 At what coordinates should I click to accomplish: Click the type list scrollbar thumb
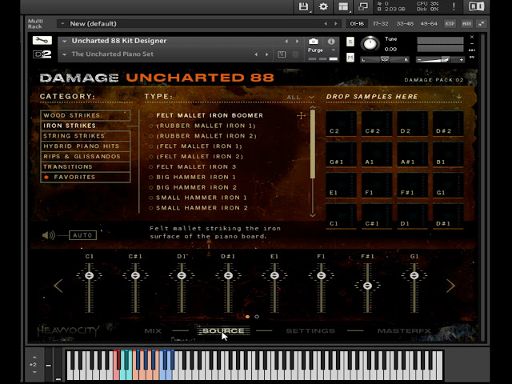(313, 144)
